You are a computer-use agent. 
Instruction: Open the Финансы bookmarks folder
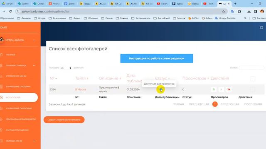[x=24, y=18]
